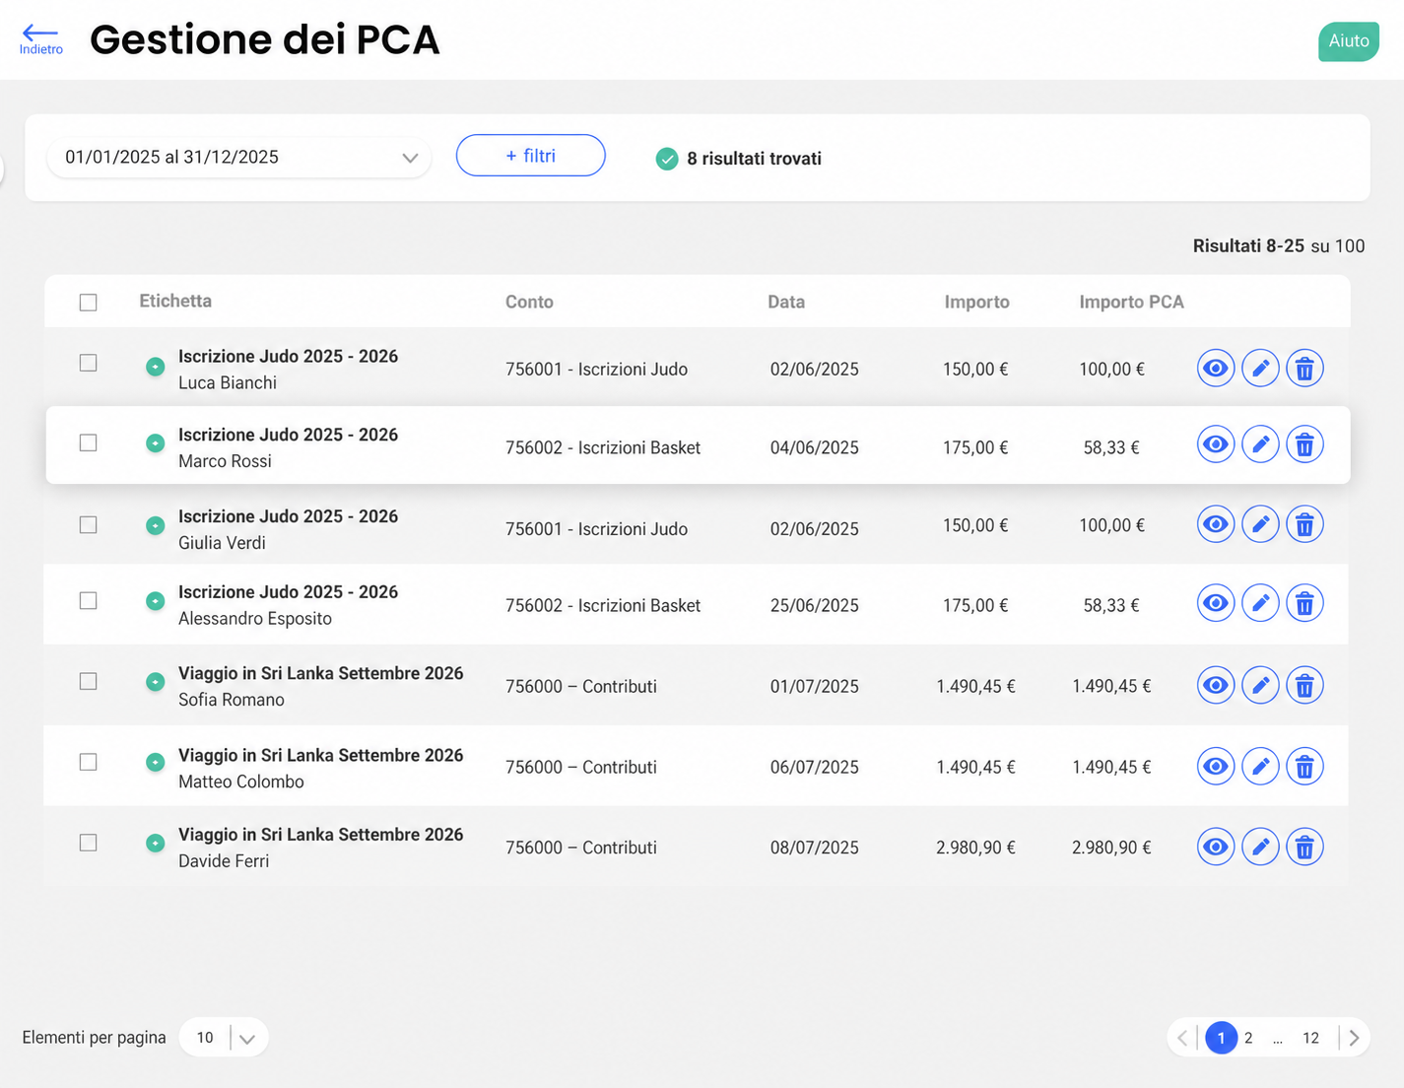Delete the Marco Rossi entry
Screen dimensions: 1404x1088
point(1304,444)
